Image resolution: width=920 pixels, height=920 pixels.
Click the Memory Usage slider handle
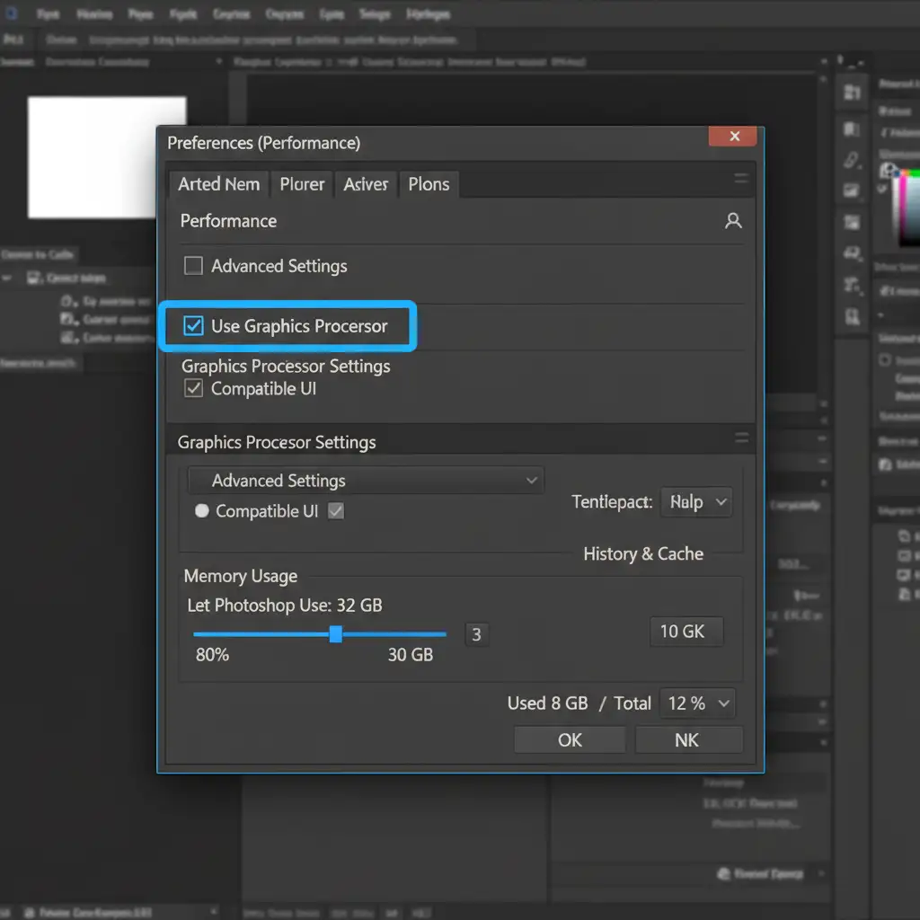pos(335,634)
